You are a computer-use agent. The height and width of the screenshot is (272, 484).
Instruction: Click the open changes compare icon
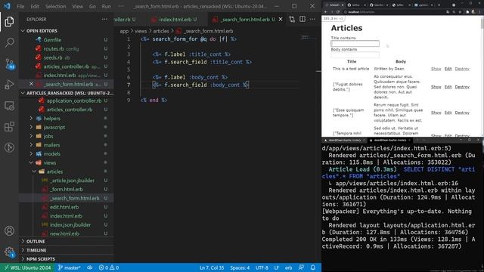point(292,19)
